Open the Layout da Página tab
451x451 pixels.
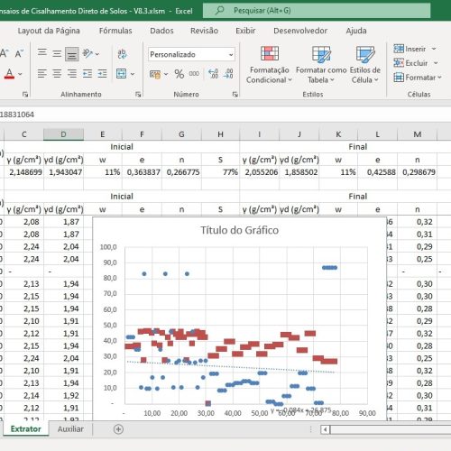[x=49, y=31]
